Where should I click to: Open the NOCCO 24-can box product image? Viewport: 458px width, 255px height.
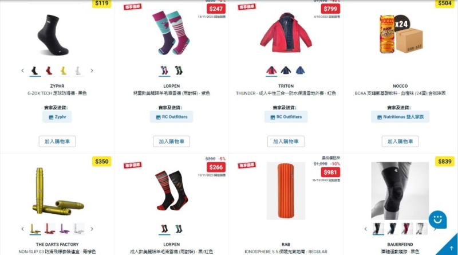tap(400, 34)
